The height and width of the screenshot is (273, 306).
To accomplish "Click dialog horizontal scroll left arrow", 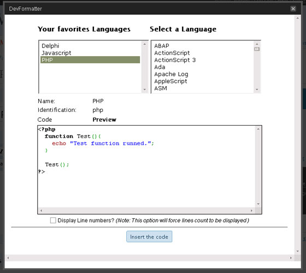I will pos(8,258).
